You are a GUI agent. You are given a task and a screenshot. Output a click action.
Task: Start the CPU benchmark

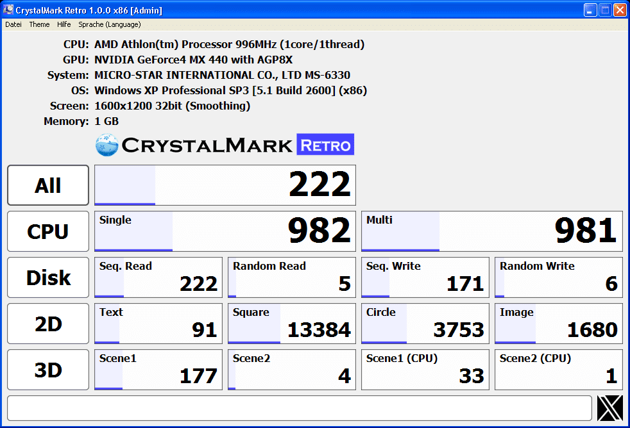point(48,231)
